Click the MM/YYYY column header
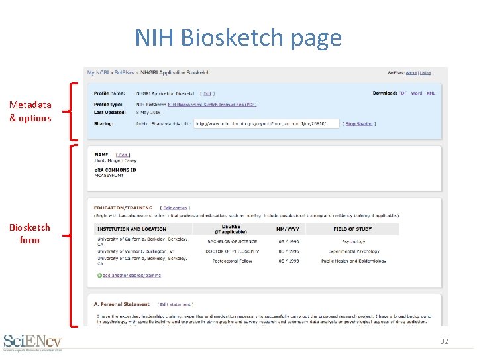The image size is (477, 358). [288, 229]
